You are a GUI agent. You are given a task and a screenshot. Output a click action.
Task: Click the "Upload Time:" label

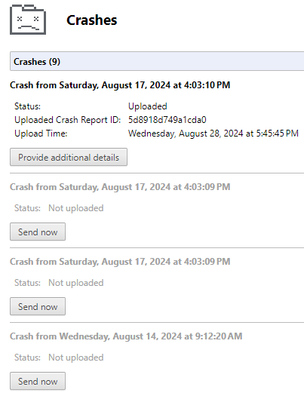click(41, 134)
